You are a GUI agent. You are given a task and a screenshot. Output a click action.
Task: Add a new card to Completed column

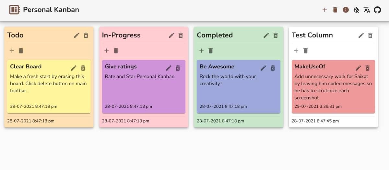(x=201, y=51)
